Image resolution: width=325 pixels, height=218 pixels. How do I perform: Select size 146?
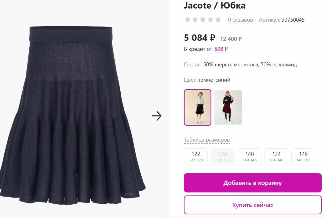(303, 156)
